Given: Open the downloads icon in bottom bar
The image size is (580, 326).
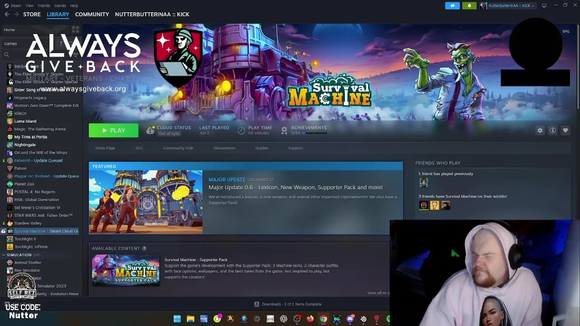Looking at the screenshot, I should [x=256, y=304].
